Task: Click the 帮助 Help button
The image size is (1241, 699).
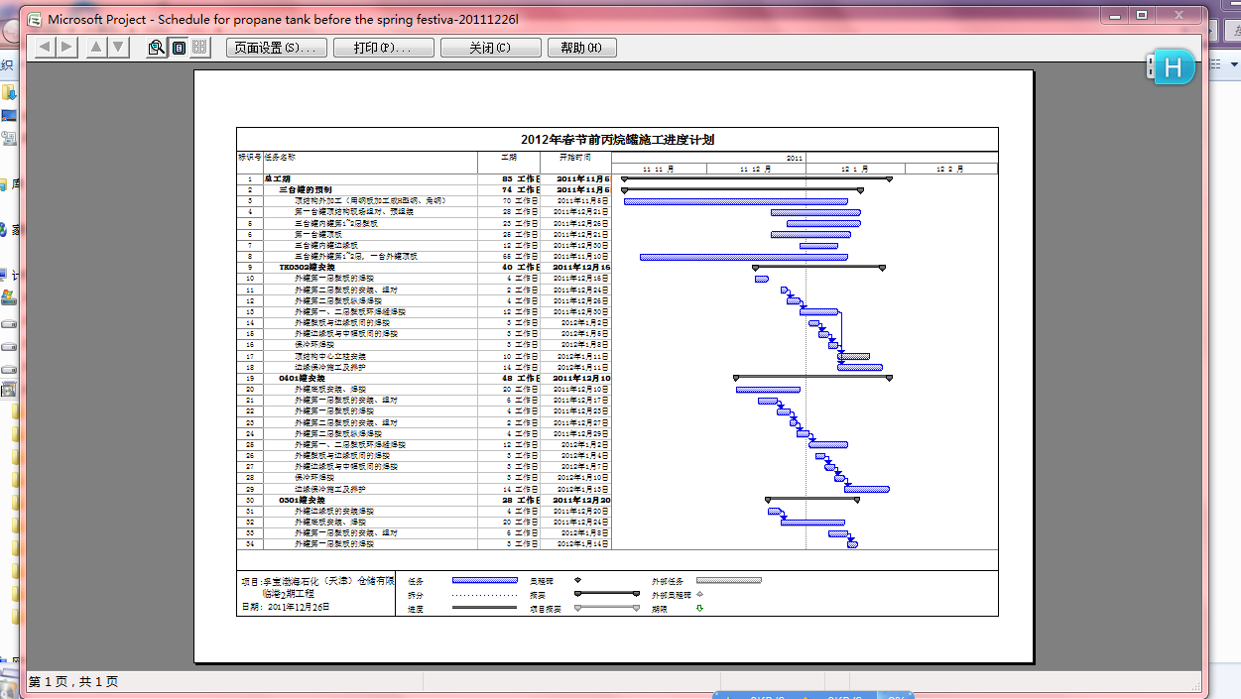Action: click(x=584, y=47)
